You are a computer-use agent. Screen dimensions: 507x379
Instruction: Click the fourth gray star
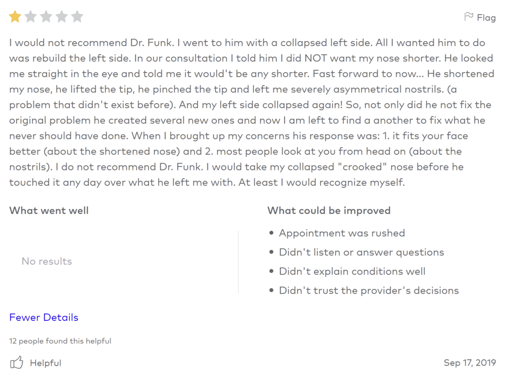[62, 16]
